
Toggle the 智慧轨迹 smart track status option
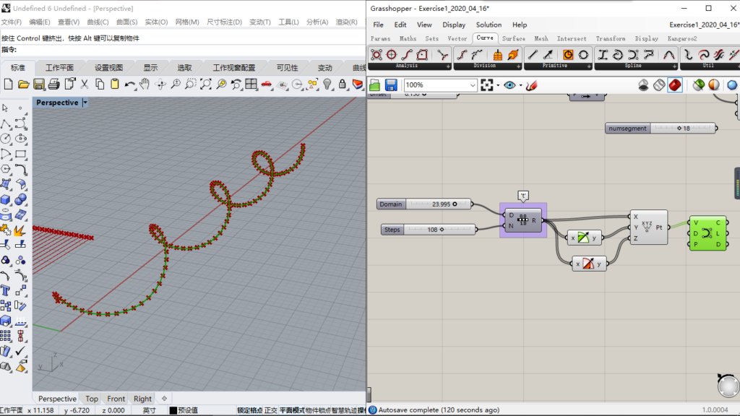[x=344, y=410]
